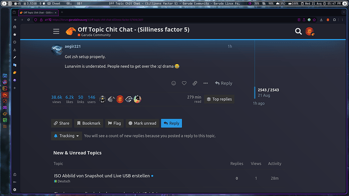This screenshot has width=349, height=196.
Task: Select the Off Topic Chit Chat tab
Action: tap(38, 13)
